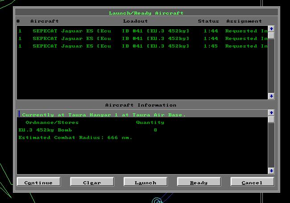Click the Loadout column header
The image size is (290, 203).
pos(135,21)
